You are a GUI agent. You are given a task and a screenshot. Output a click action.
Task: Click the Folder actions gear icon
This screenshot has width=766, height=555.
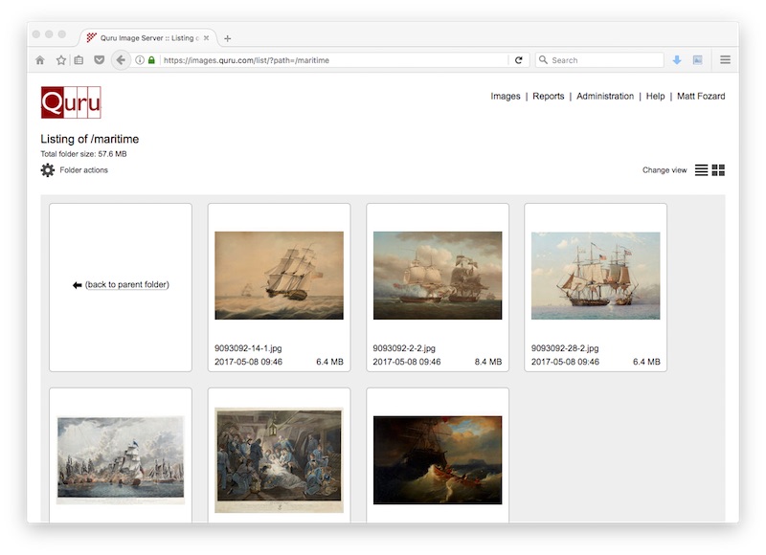click(47, 170)
